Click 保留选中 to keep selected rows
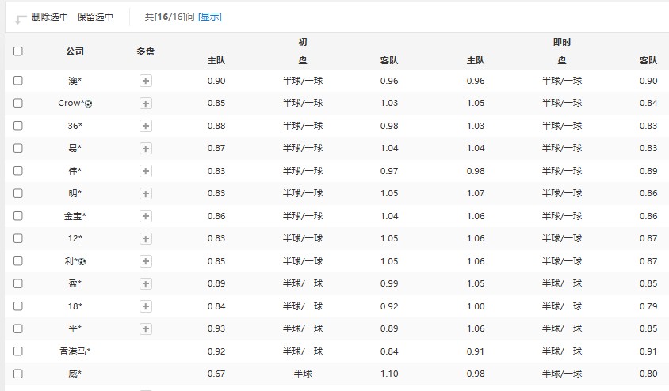Screen dimensions: 669x391 coord(95,17)
